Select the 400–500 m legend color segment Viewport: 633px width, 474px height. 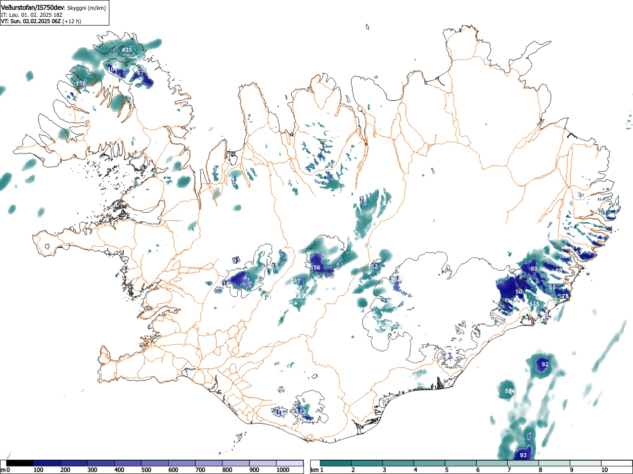tap(128, 463)
